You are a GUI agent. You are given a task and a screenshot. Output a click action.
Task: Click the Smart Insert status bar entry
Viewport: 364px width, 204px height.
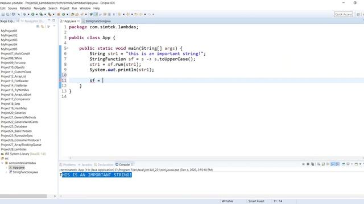[256, 201]
